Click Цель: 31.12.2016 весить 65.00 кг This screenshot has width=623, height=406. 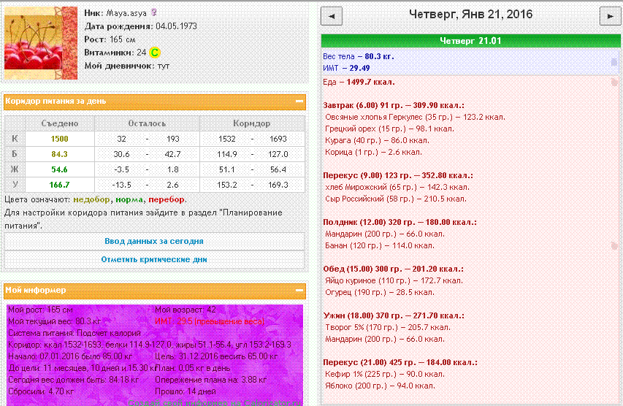tap(216, 357)
